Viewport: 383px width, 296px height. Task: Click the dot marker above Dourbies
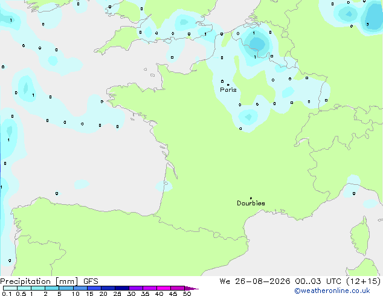[x=251, y=198]
